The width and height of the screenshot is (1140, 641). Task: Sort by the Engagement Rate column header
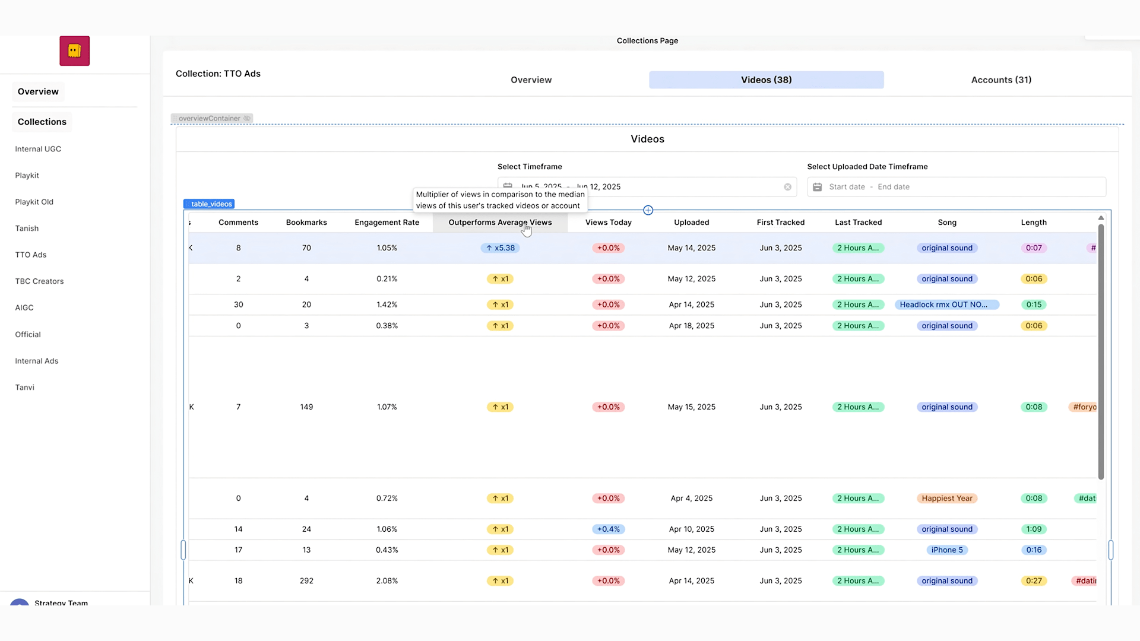click(387, 222)
